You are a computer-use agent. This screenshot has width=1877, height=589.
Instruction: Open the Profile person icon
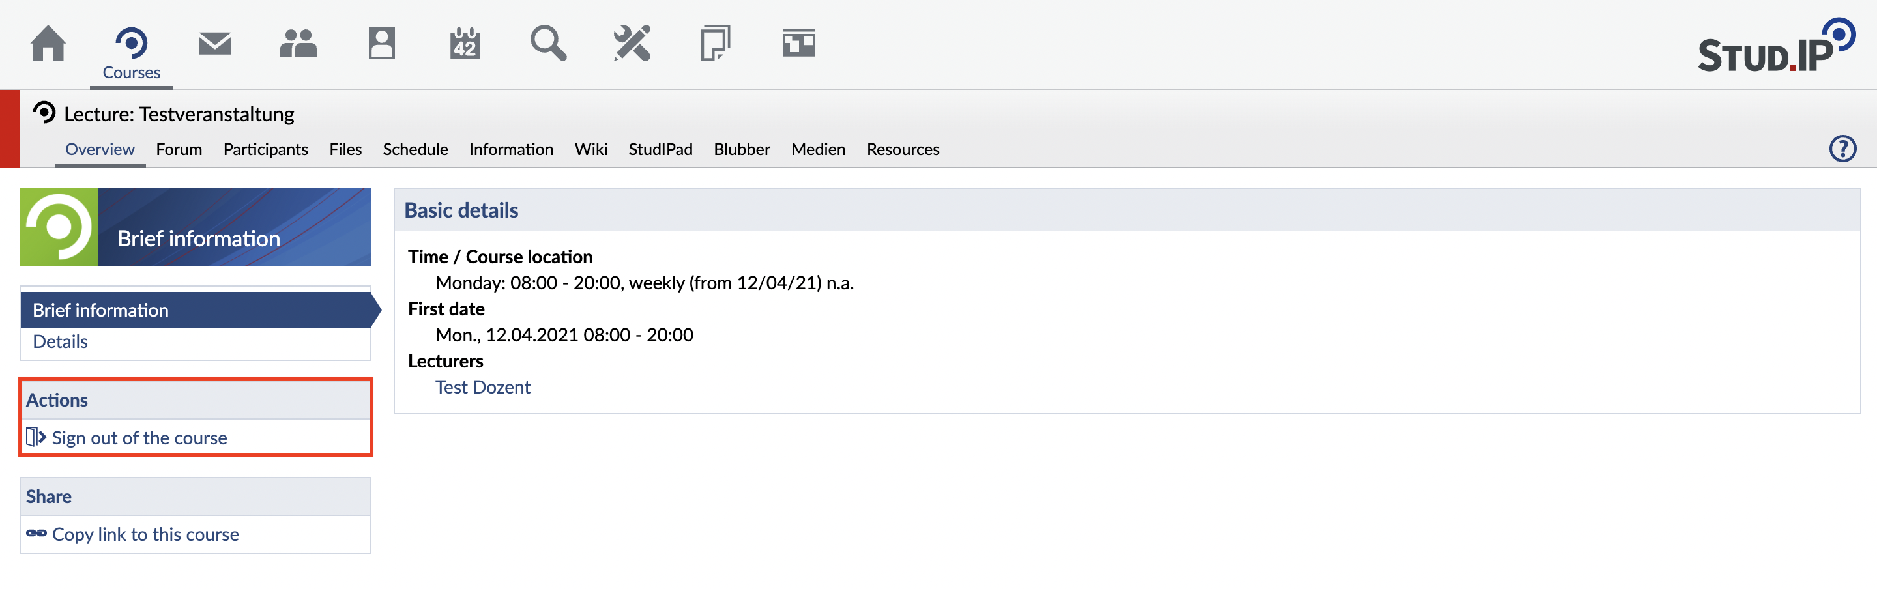click(x=381, y=44)
